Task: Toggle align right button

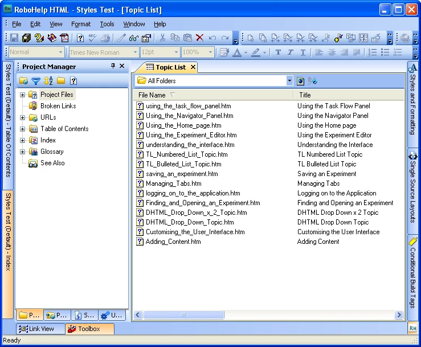Action: tap(344, 52)
